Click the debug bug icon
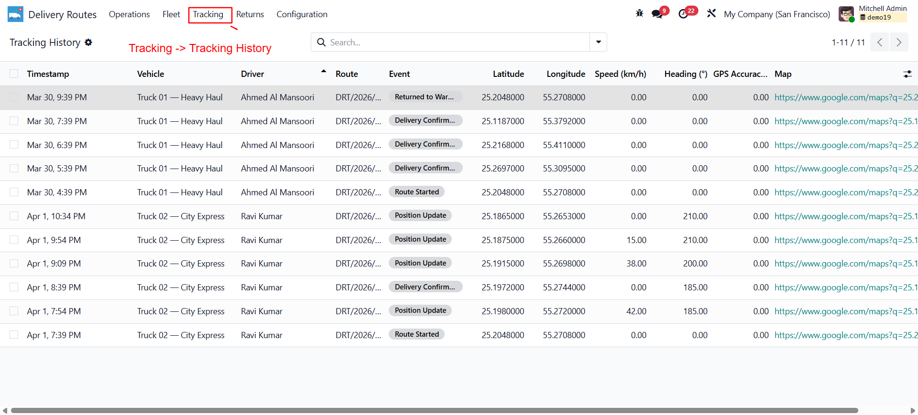 [639, 13]
